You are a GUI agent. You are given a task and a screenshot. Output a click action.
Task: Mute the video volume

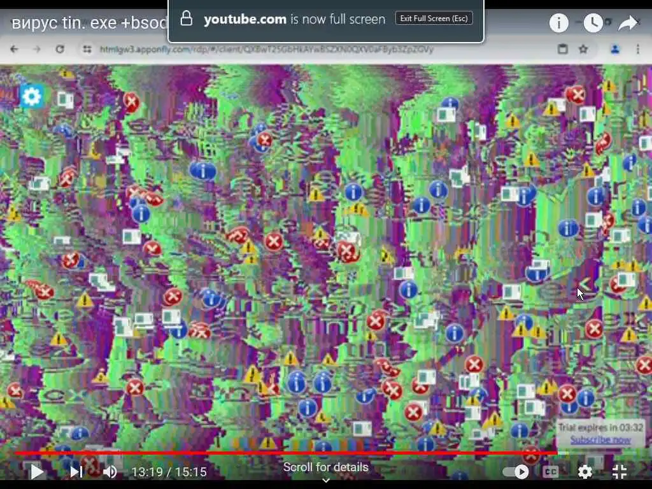click(110, 472)
